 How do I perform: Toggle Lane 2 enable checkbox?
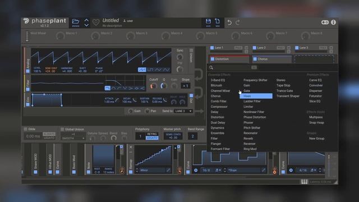pos(254,48)
